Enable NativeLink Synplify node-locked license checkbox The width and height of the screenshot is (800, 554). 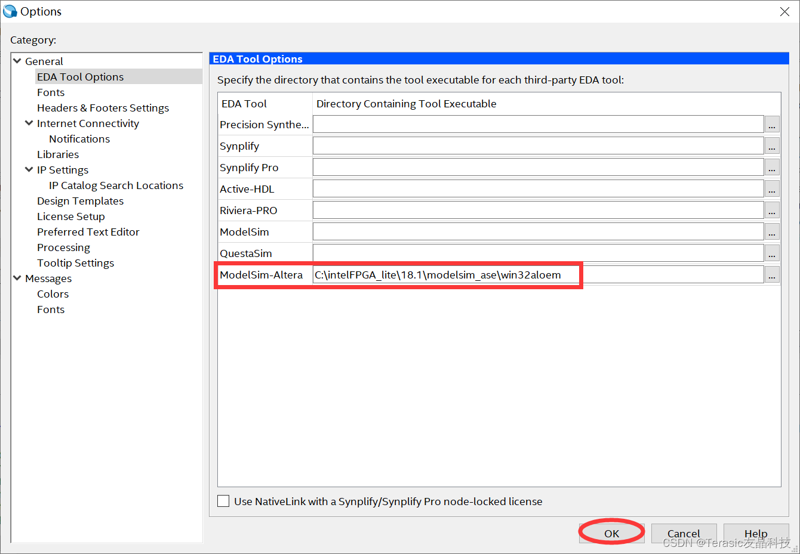pos(223,501)
